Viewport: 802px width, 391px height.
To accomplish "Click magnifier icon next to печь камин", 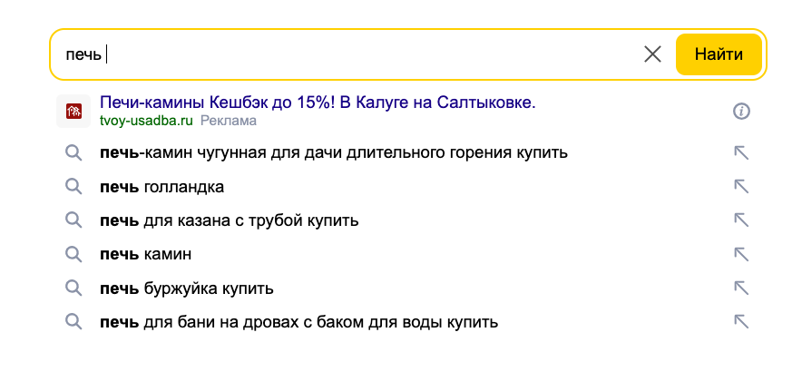I will (x=73, y=254).
